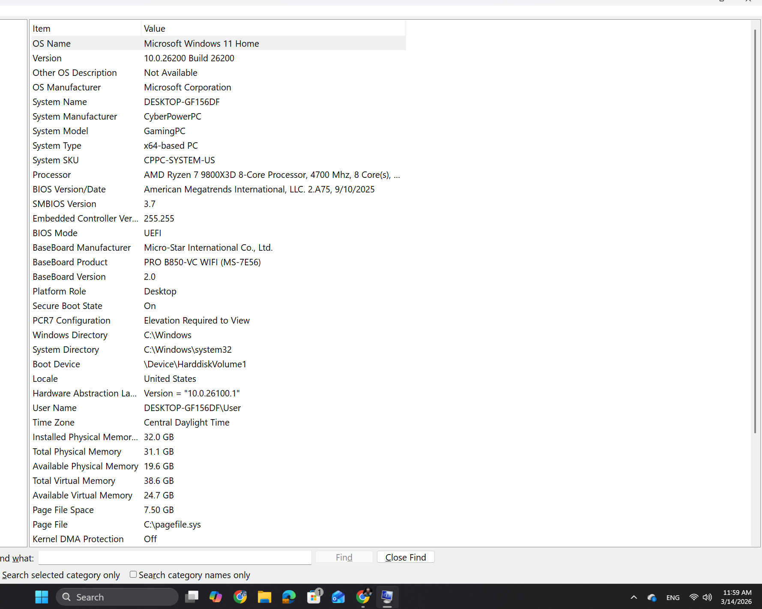Image resolution: width=762 pixels, height=609 pixels.
Task: Select the Kernel DMA Protection row
Action: tap(218, 539)
